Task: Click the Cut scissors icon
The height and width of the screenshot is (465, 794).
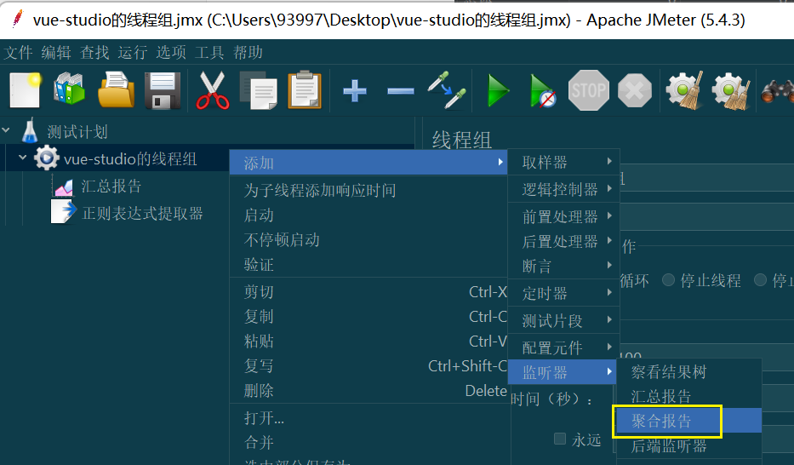Action: pos(213,90)
